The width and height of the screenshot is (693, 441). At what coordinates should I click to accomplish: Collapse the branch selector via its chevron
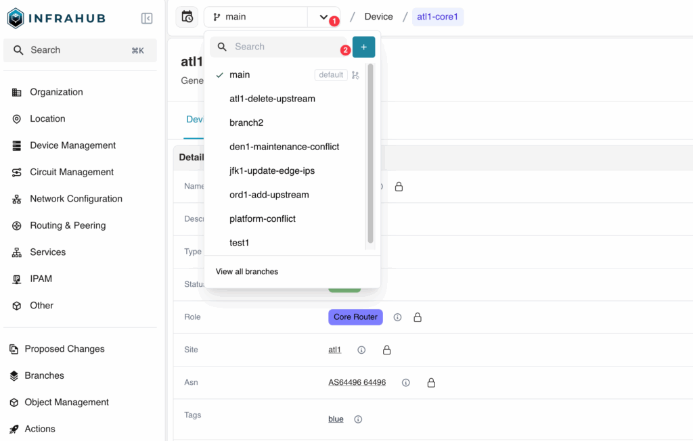321,16
